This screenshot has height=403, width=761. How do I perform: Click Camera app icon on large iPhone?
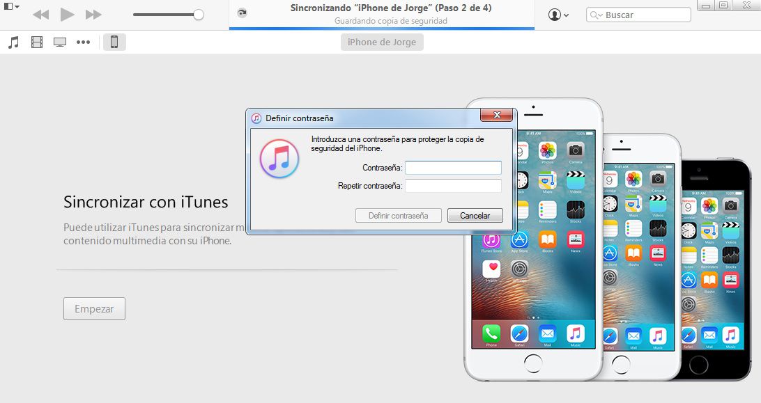pyautogui.click(x=576, y=151)
